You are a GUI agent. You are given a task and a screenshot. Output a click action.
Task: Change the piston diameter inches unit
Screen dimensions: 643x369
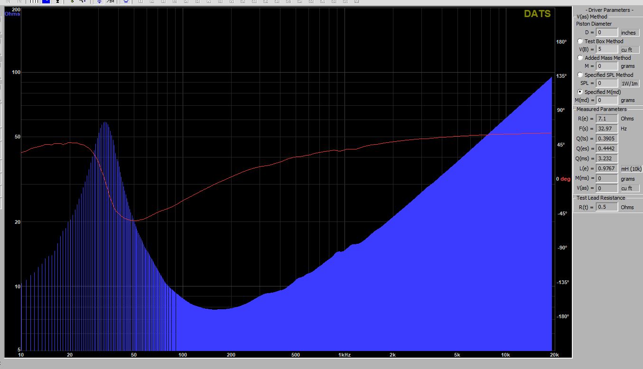[x=629, y=33]
